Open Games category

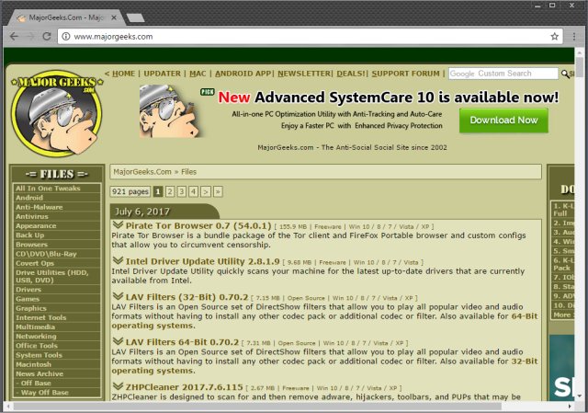coord(57,299)
